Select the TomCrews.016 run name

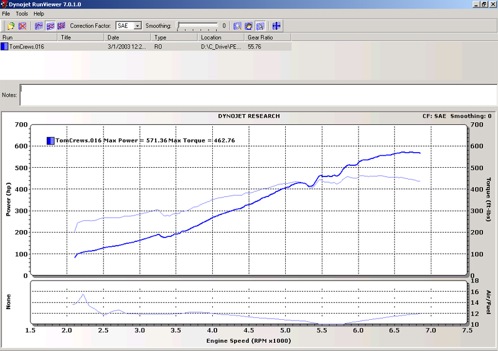[x=27, y=47]
